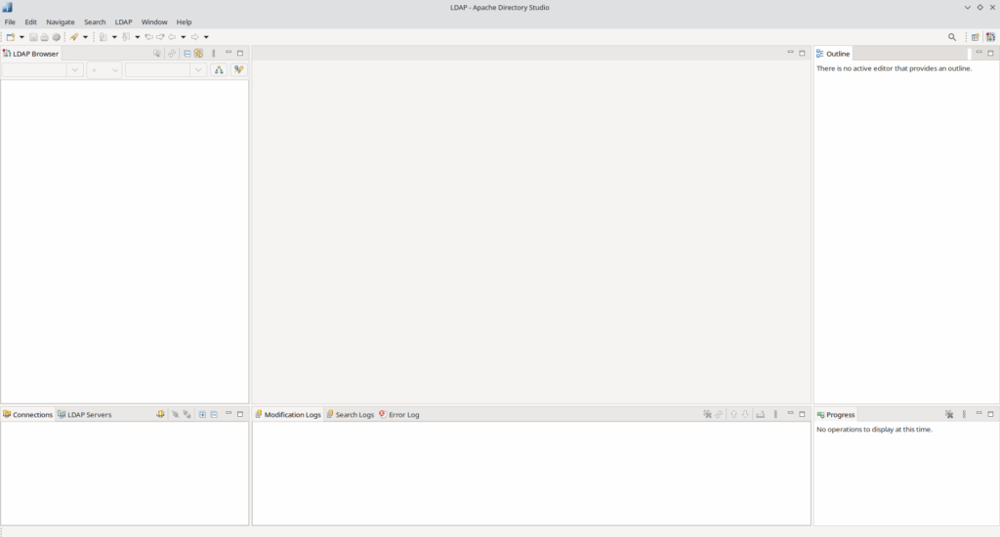This screenshot has height=537, width=1000.
Task: Click the Previous Annotation toolbar icon
Action: click(126, 37)
